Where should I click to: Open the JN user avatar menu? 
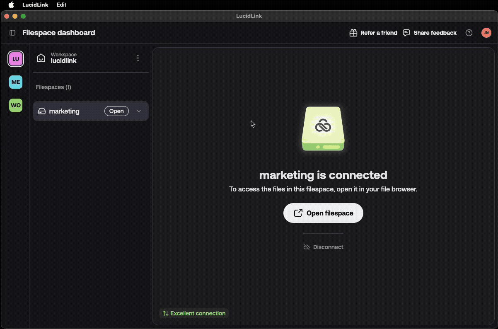[x=486, y=33]
